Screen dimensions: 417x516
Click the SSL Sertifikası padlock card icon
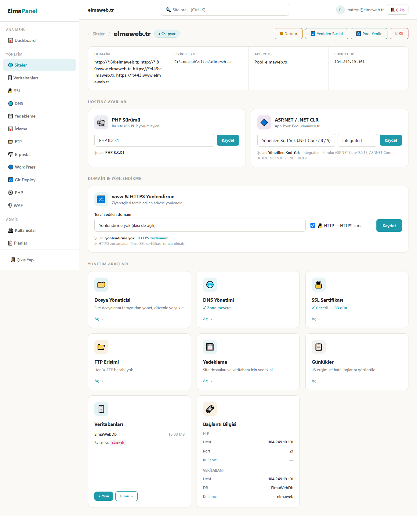pyautogui.click(x=319, y=285)
